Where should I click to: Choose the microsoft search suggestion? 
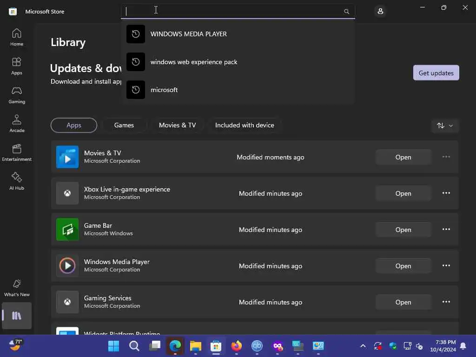[238, 90]
